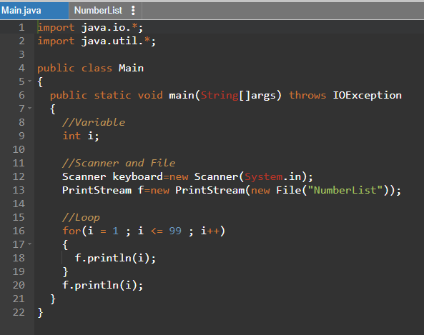Image resolution: width=424 pixels, height=335 pixels.
Task: Click line number 1 in the gutter
Action: (21, 27)
